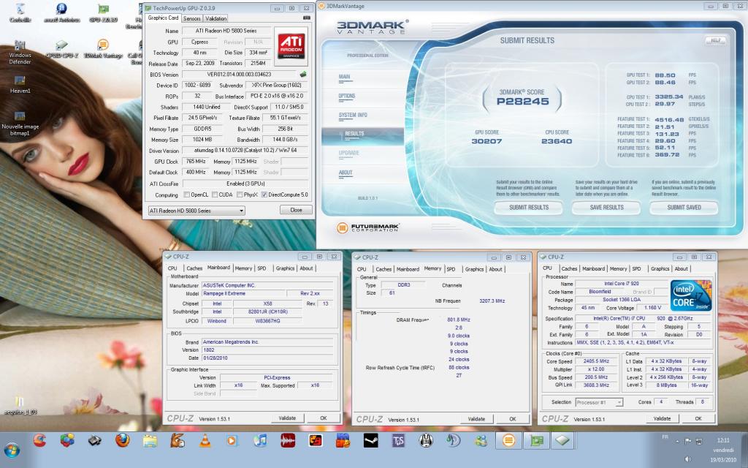Click OK in the Mainboard CPU-Z window
748x468 pixels.
(324, 418)
